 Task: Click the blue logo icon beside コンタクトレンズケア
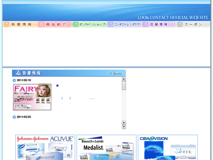[x=110, y=24]
